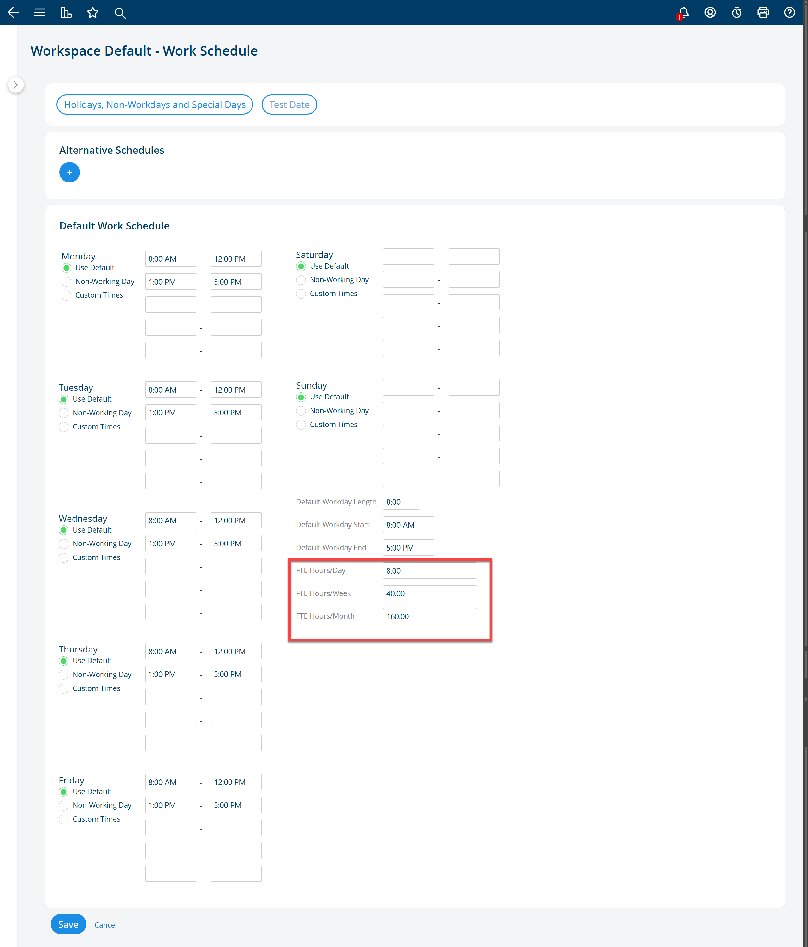This screenshot has height=947, width=808.
Task: Click the Default Work Schedule heading
Action: tap(114, 226)
